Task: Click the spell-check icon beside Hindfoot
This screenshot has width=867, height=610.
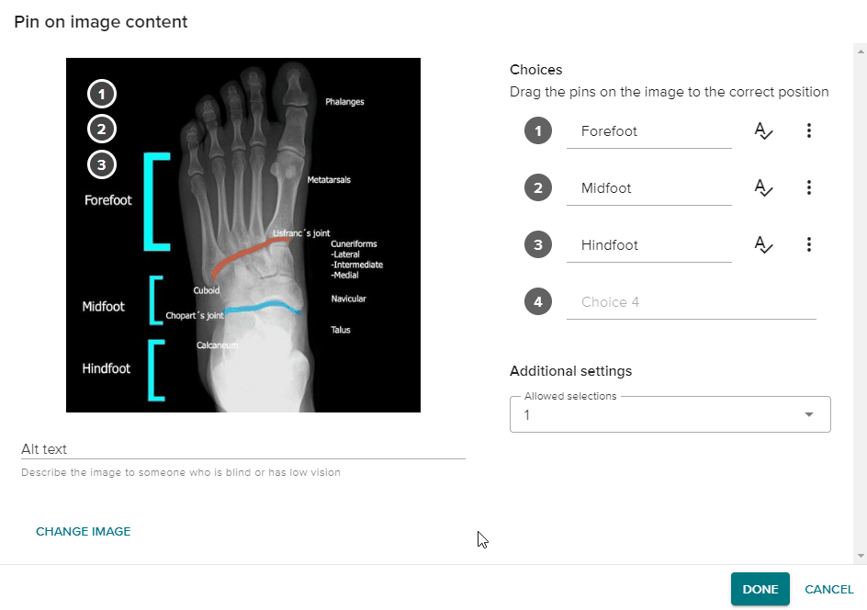Action: (x=763, y=245)
